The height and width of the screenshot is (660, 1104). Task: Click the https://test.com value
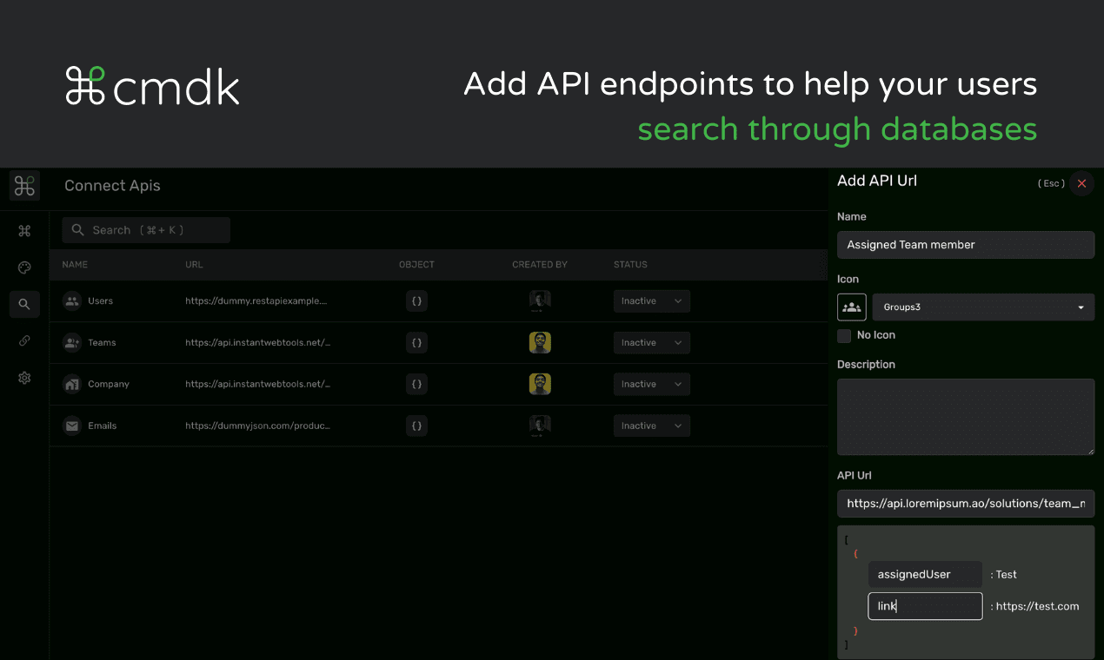1037,606
